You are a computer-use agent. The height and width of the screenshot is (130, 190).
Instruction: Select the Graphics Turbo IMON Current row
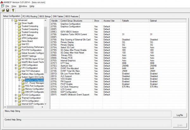pyautogui.click(x=118, y=34)
